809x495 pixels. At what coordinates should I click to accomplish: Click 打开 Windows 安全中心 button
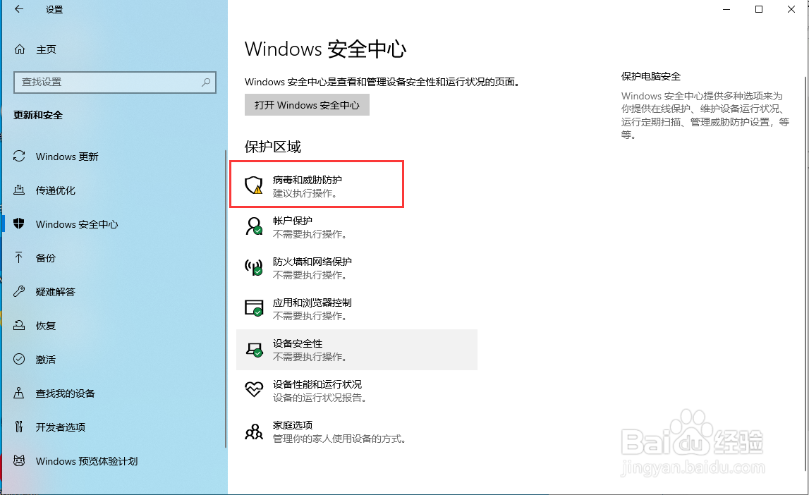[x=307, y=104]
